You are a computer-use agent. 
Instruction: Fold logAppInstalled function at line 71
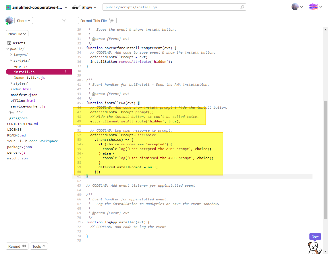click(83, 222)
